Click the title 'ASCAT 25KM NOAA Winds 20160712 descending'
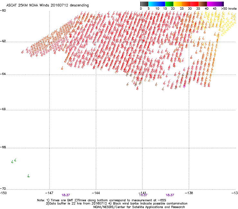Image resolution: width=238 pixels, height=209 pixels. 48,5
